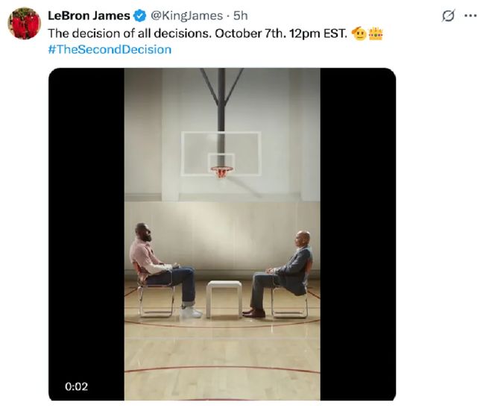Click the video's black right letterbox bar
The width and height of the screenshot is (492, 408).
coord(358,224)
